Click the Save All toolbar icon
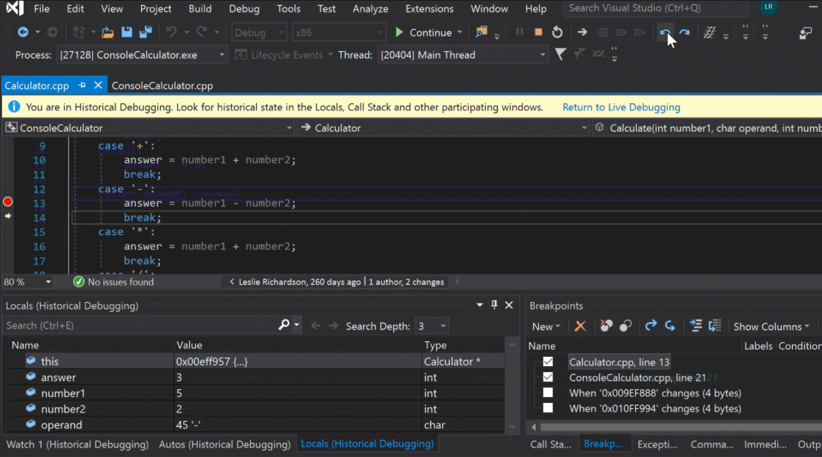 [x=146, y=32]
